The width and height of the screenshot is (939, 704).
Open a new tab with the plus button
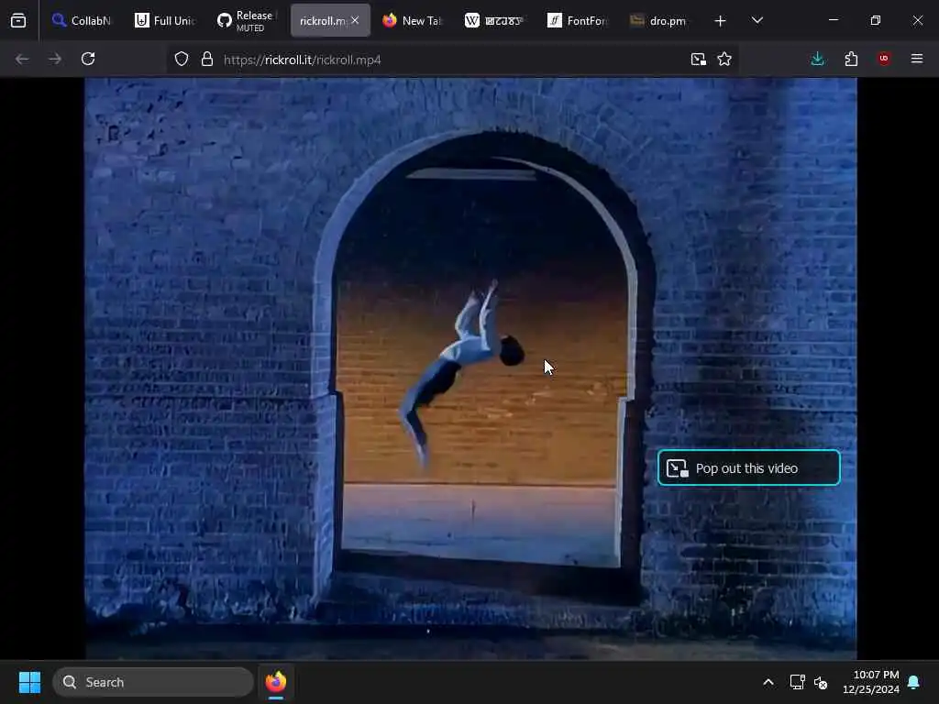[x=721, y=21]
